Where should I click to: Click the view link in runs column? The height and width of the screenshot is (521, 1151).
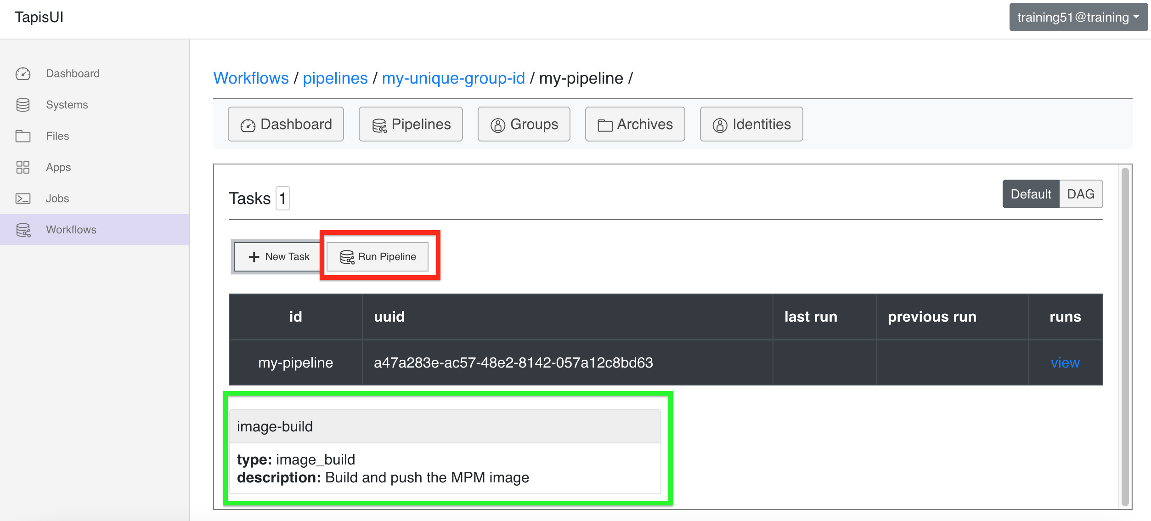1065,362
